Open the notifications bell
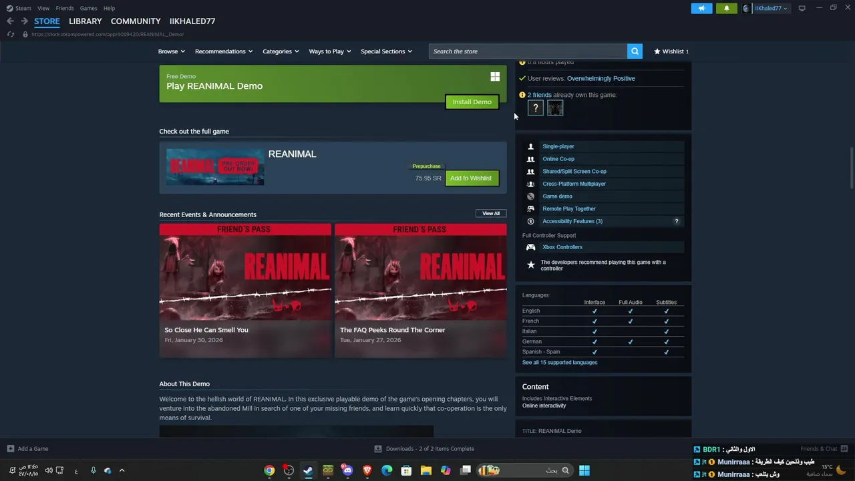 [x=727, y=8]
